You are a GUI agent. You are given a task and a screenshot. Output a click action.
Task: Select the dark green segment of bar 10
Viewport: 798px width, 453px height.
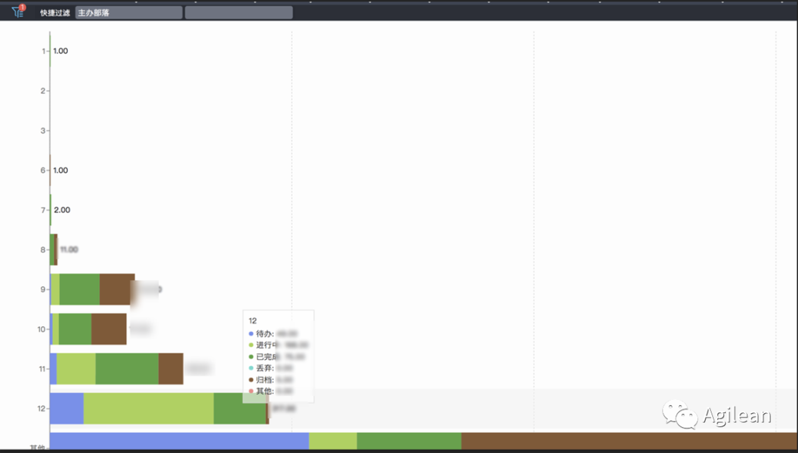tap(75, 329)
